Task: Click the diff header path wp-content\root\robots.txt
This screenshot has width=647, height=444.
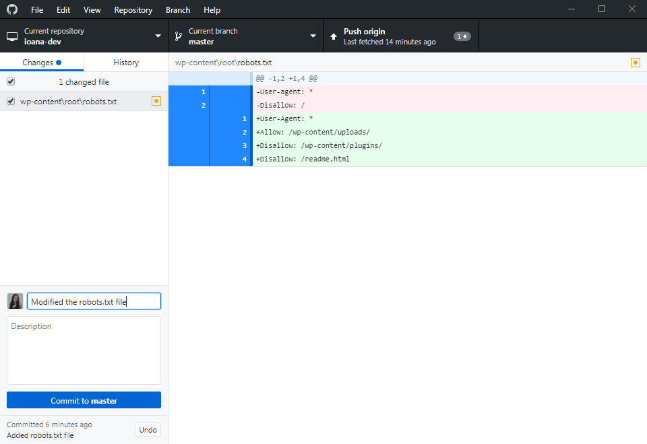Action: point(223,63)
